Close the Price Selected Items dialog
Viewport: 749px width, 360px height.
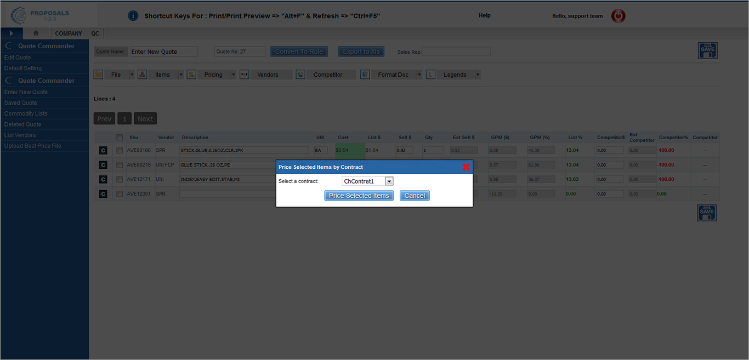coord(466,167)
